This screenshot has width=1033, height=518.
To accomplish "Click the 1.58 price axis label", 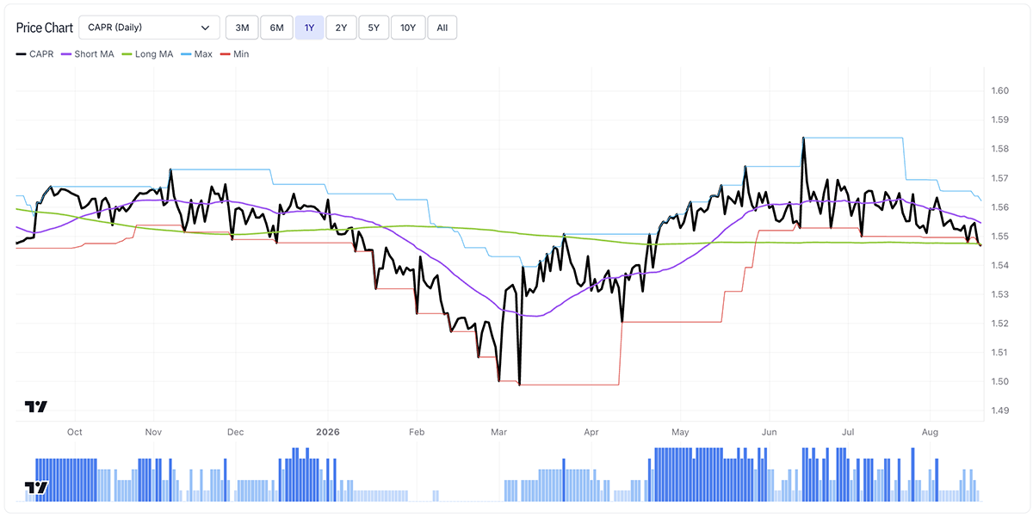I will (1000, 149).
